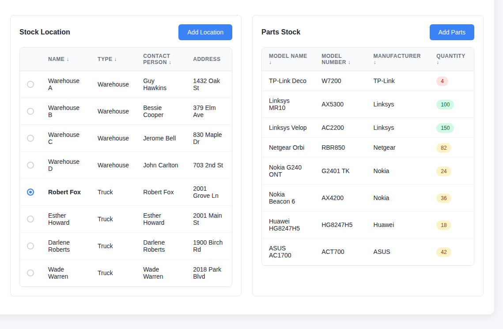
Task: Sort parts by Model Name header
Action: click(x=287, y=59)
